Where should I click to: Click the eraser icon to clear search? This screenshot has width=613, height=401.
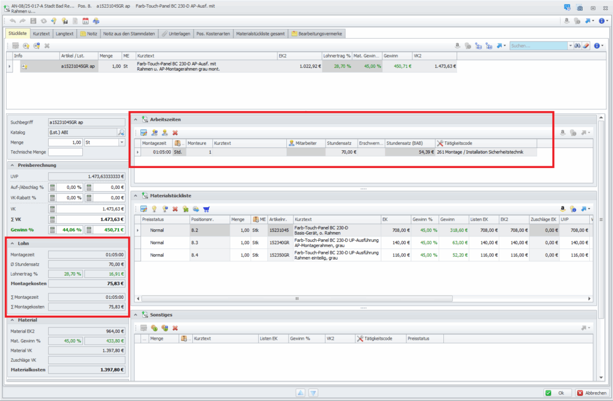[x=586, y=46]
